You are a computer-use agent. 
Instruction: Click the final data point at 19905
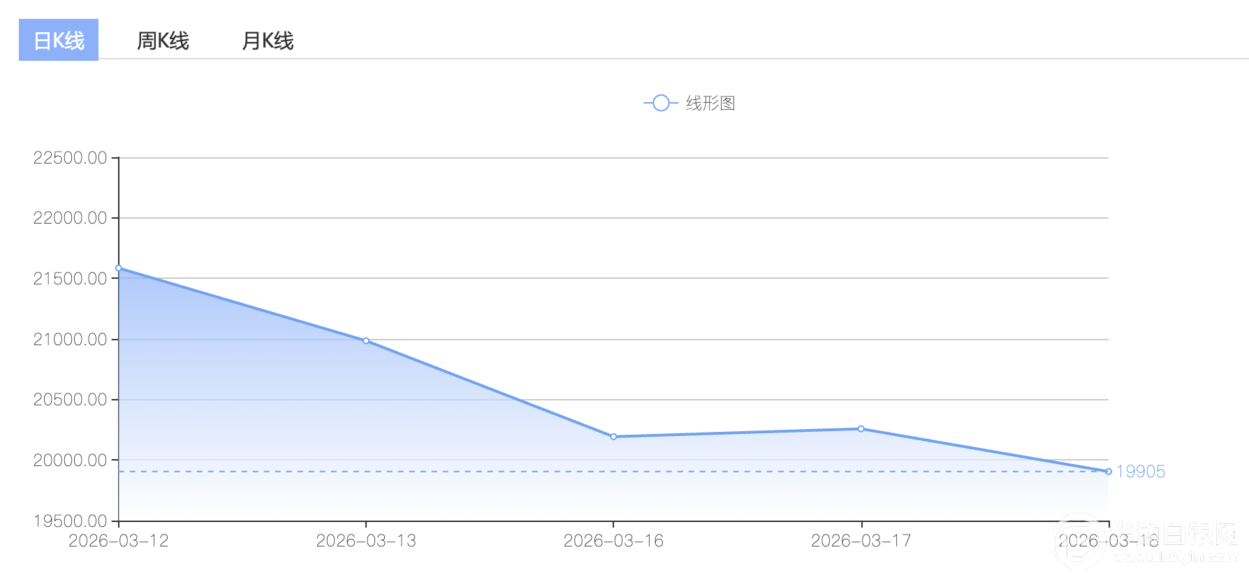(x=1108, y=472)
